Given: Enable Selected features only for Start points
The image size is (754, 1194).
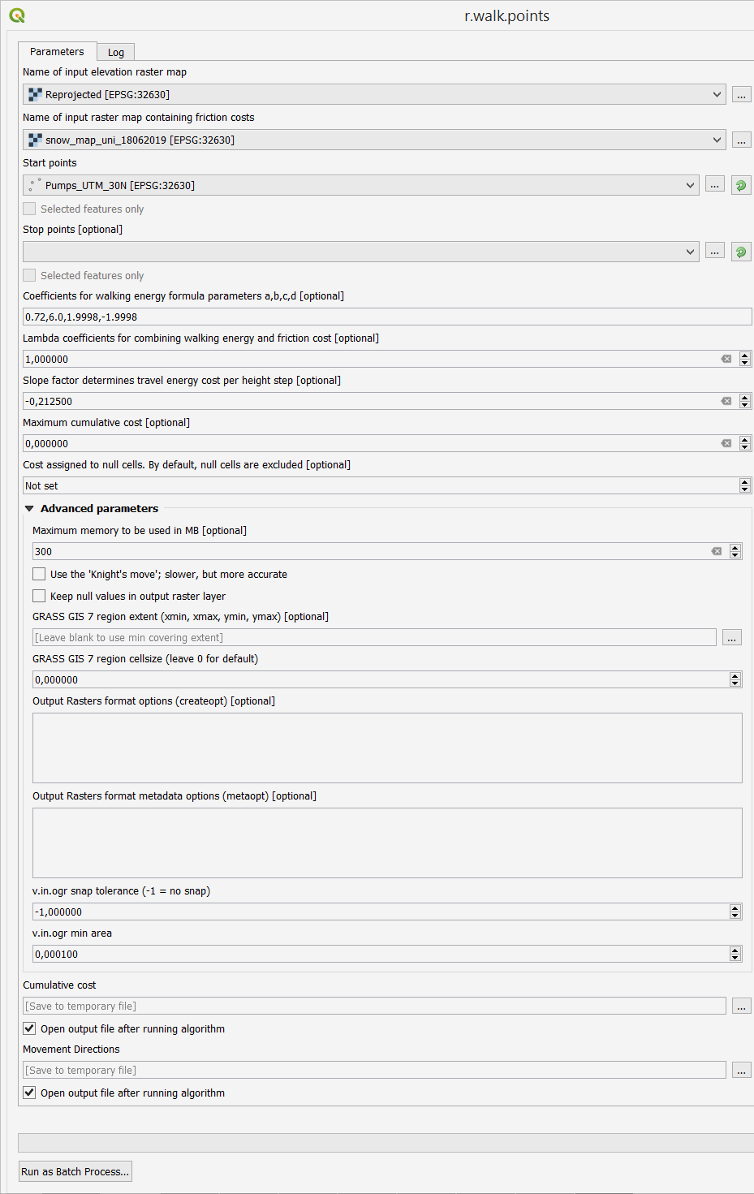Looking at the screenshot, I should 29,209.
